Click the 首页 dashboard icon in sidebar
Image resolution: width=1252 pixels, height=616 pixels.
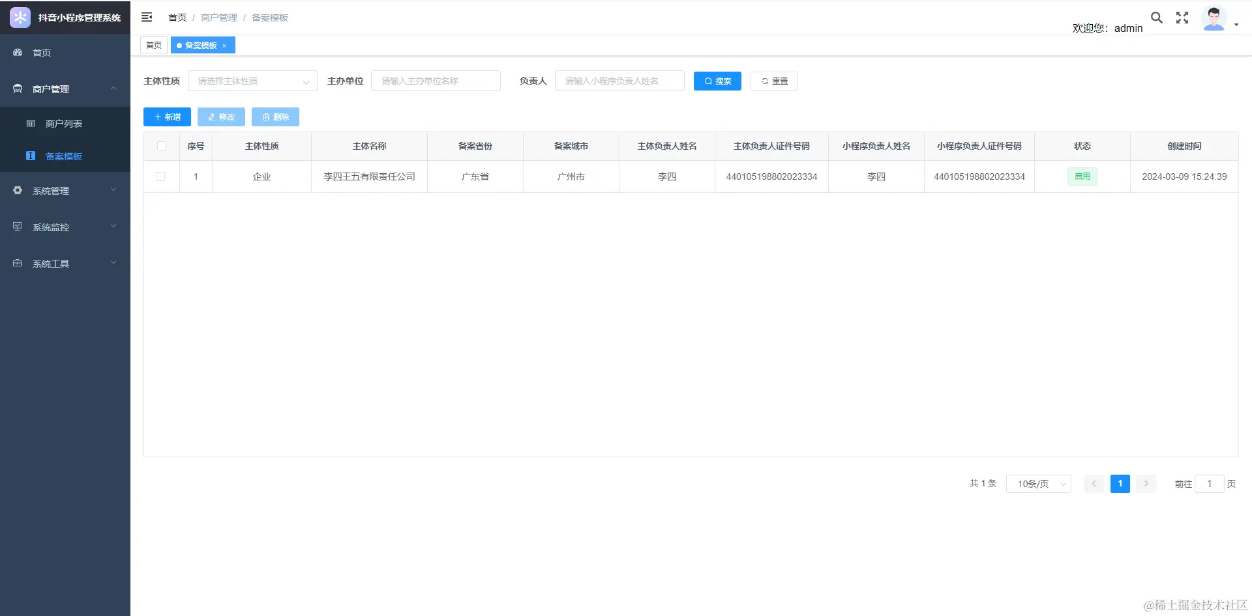click(x=18, y=52)
